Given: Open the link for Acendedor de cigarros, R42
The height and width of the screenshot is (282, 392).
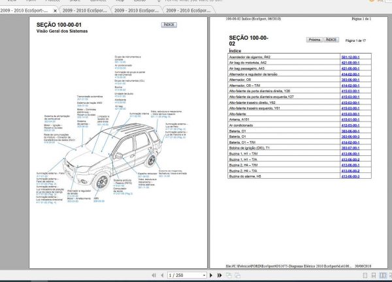Looking at the screenshot, I should [x=350, y=57].
